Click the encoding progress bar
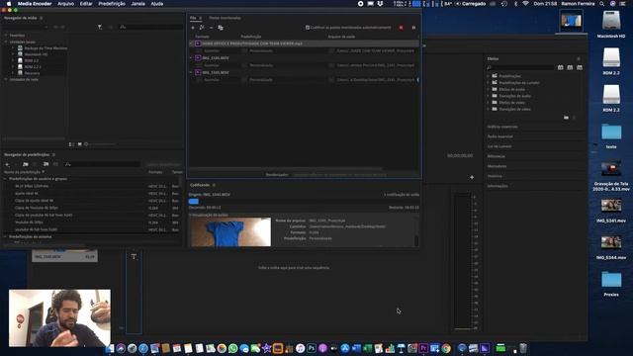 304,201
